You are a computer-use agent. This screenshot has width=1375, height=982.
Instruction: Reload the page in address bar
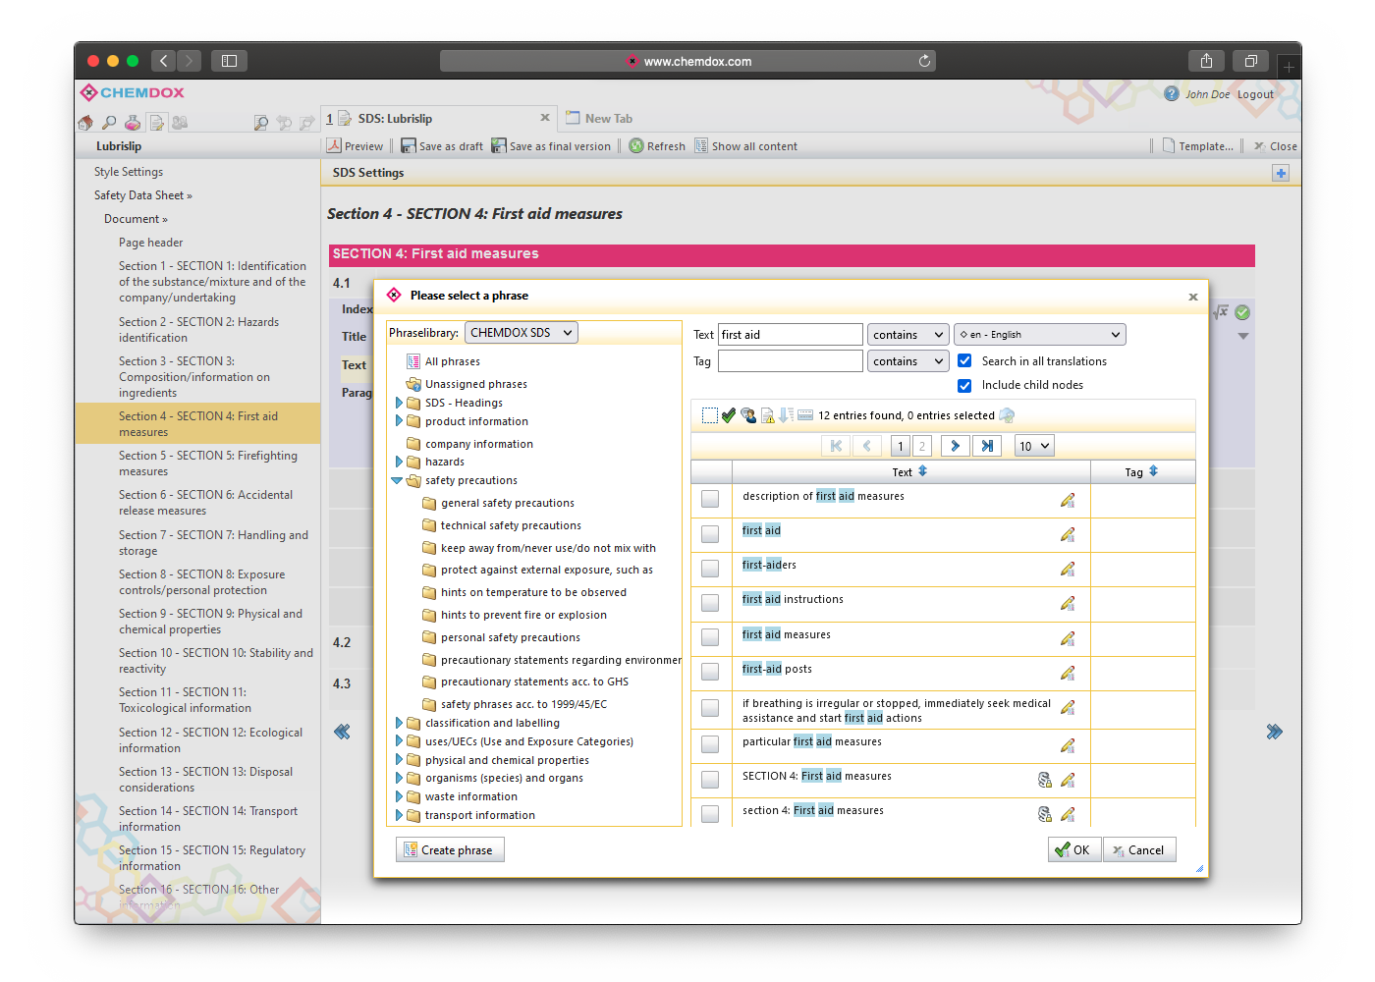924,61
